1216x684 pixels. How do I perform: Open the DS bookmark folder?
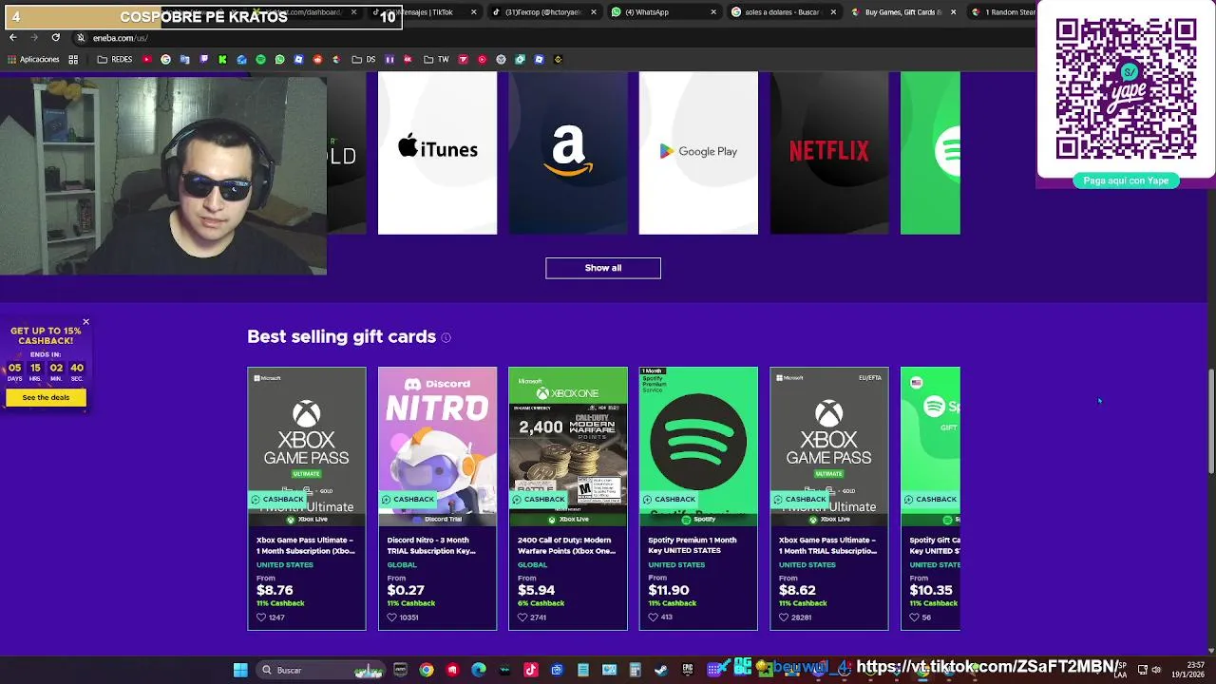[x=364, y=59]
